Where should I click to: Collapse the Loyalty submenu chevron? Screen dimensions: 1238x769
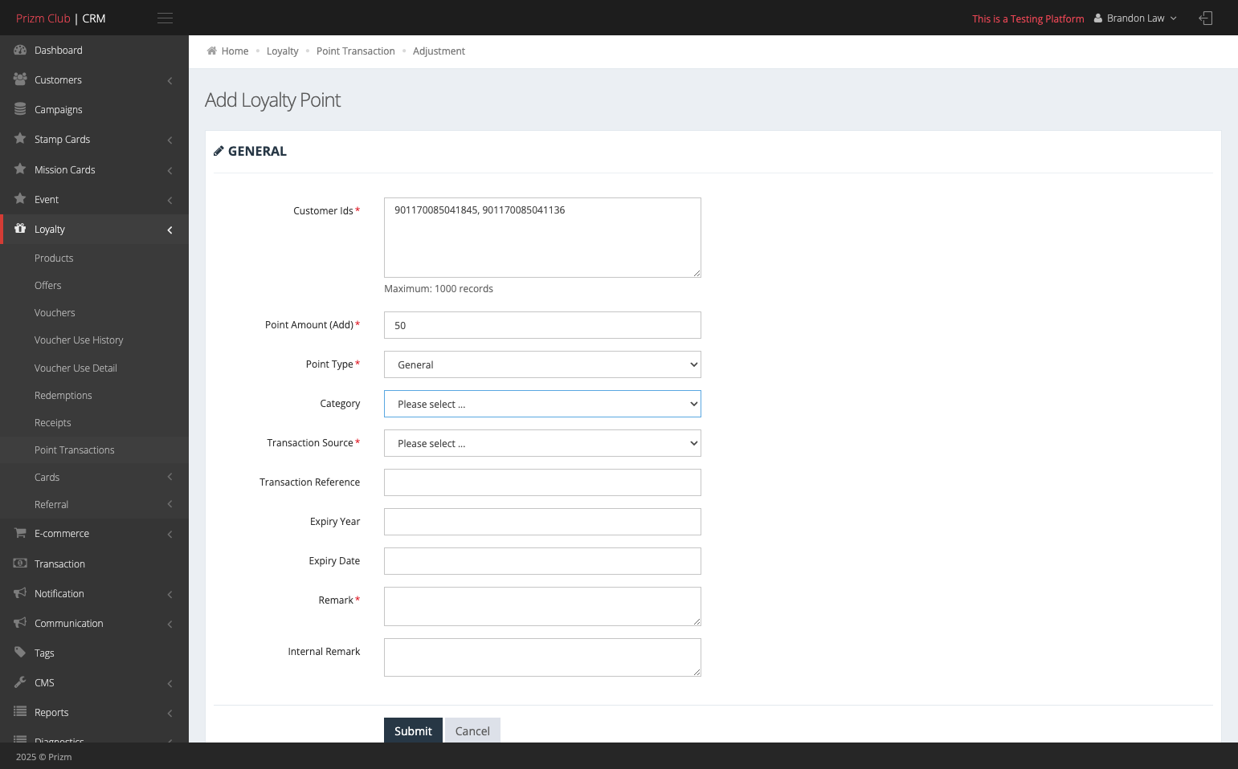coord(170,230)
